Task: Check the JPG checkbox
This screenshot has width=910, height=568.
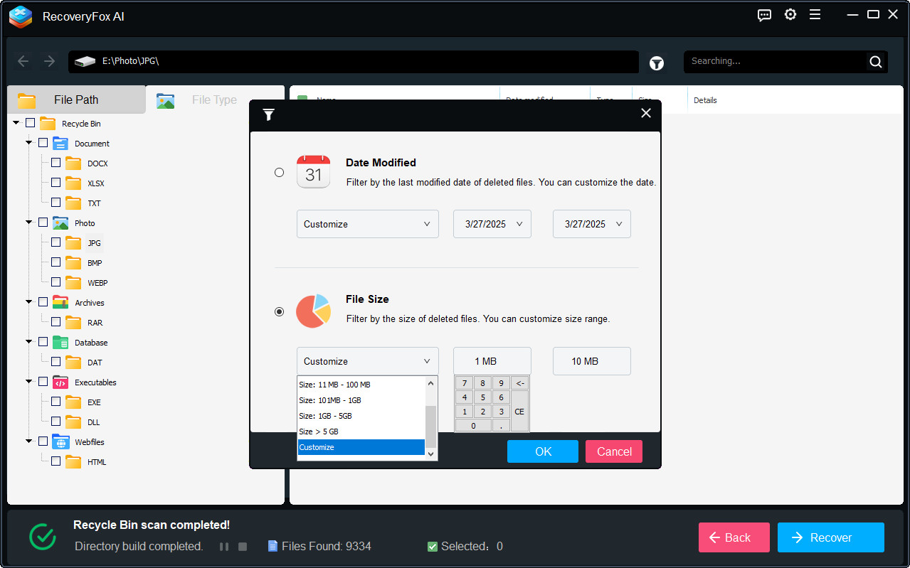Action: [56, 242]
